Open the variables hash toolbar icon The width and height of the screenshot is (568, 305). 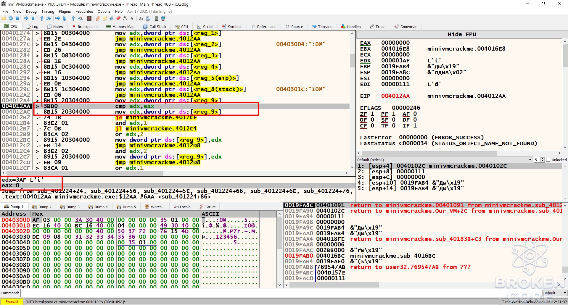point(132,18)
